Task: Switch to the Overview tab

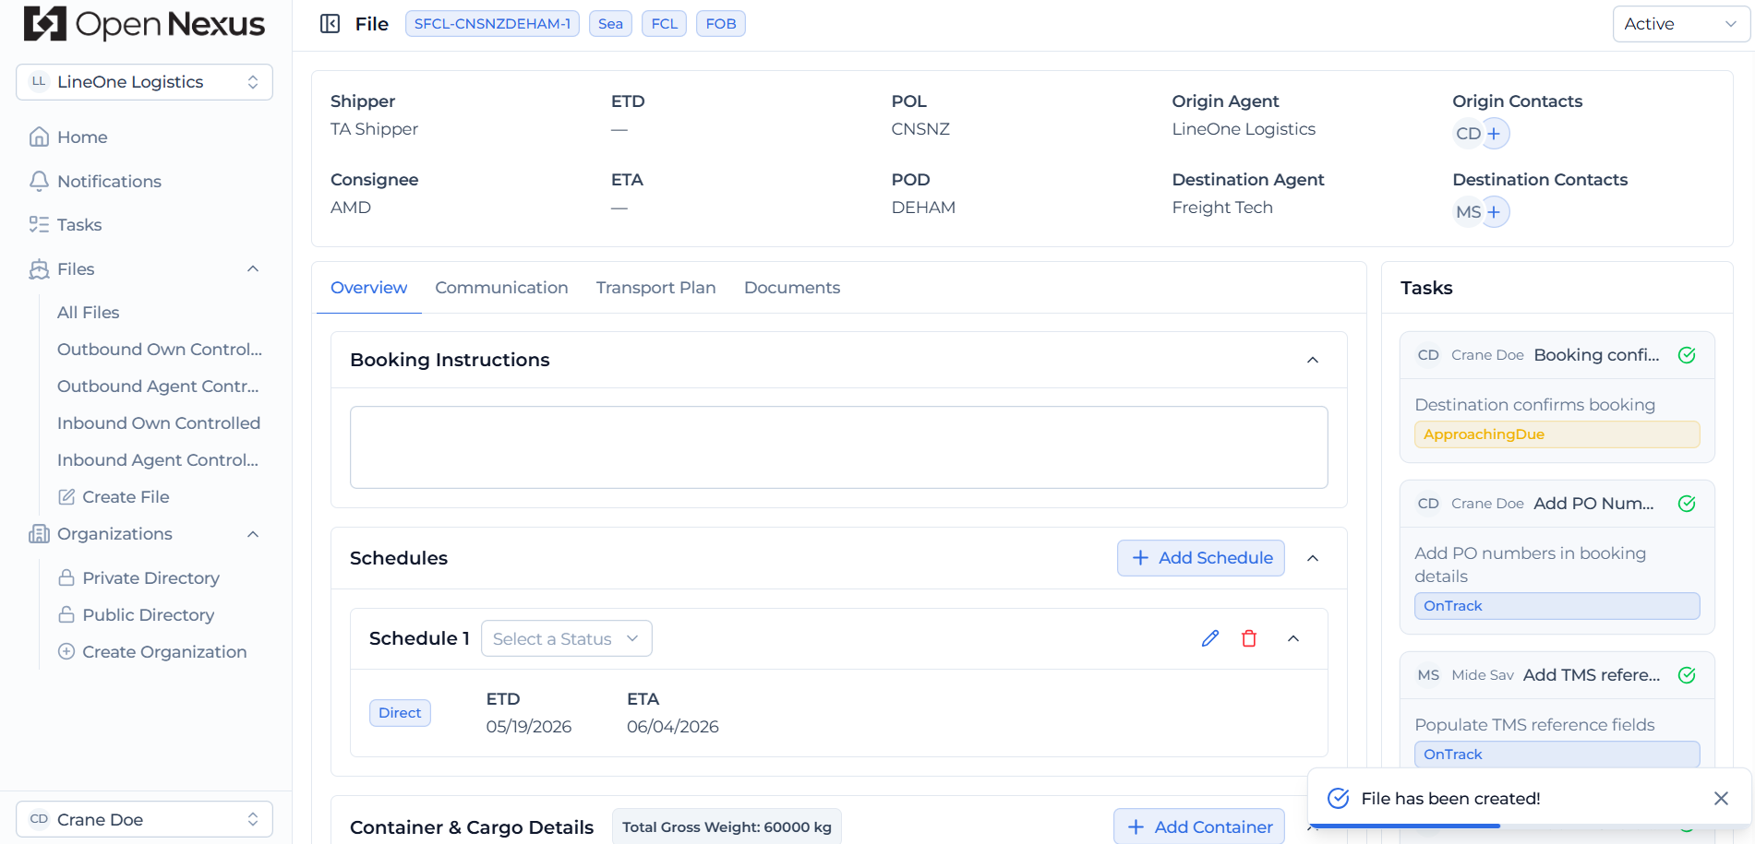Action: click(368, 288)
